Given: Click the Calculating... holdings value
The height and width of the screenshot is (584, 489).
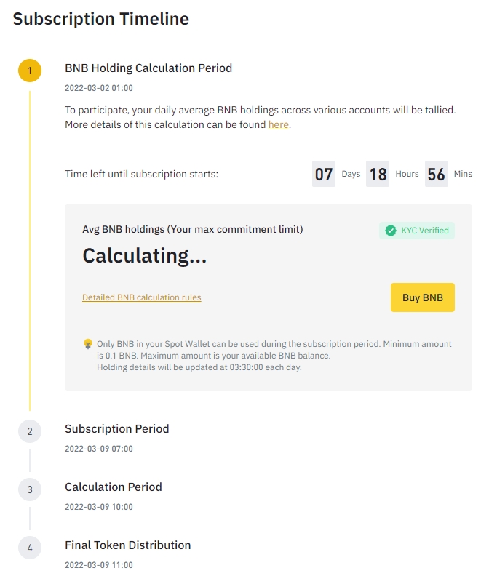Looking at the screenshot, I should [145, 256].
